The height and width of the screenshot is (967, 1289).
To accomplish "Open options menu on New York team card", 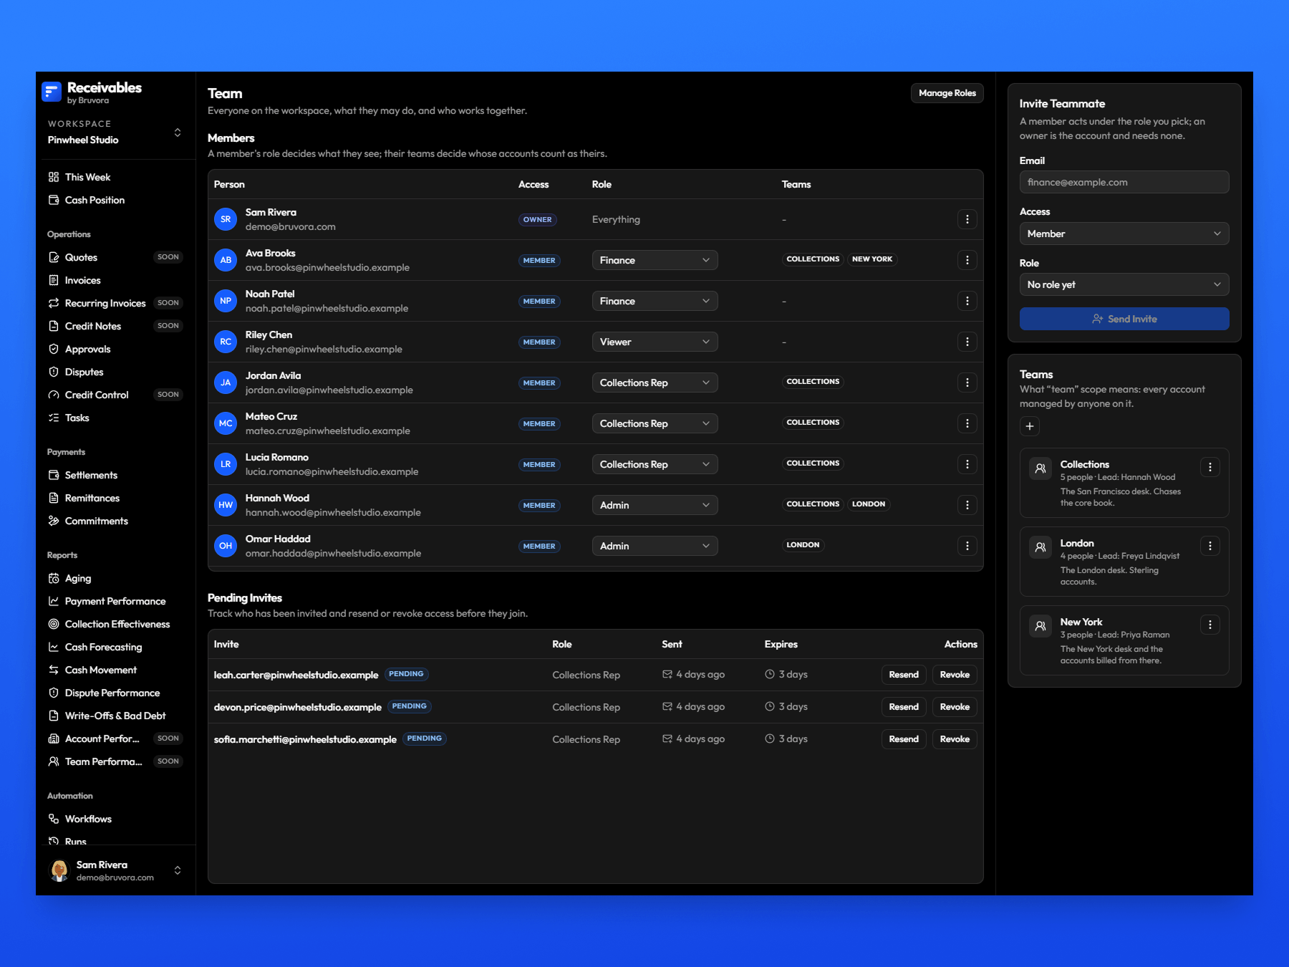I will coord(1210,625).
